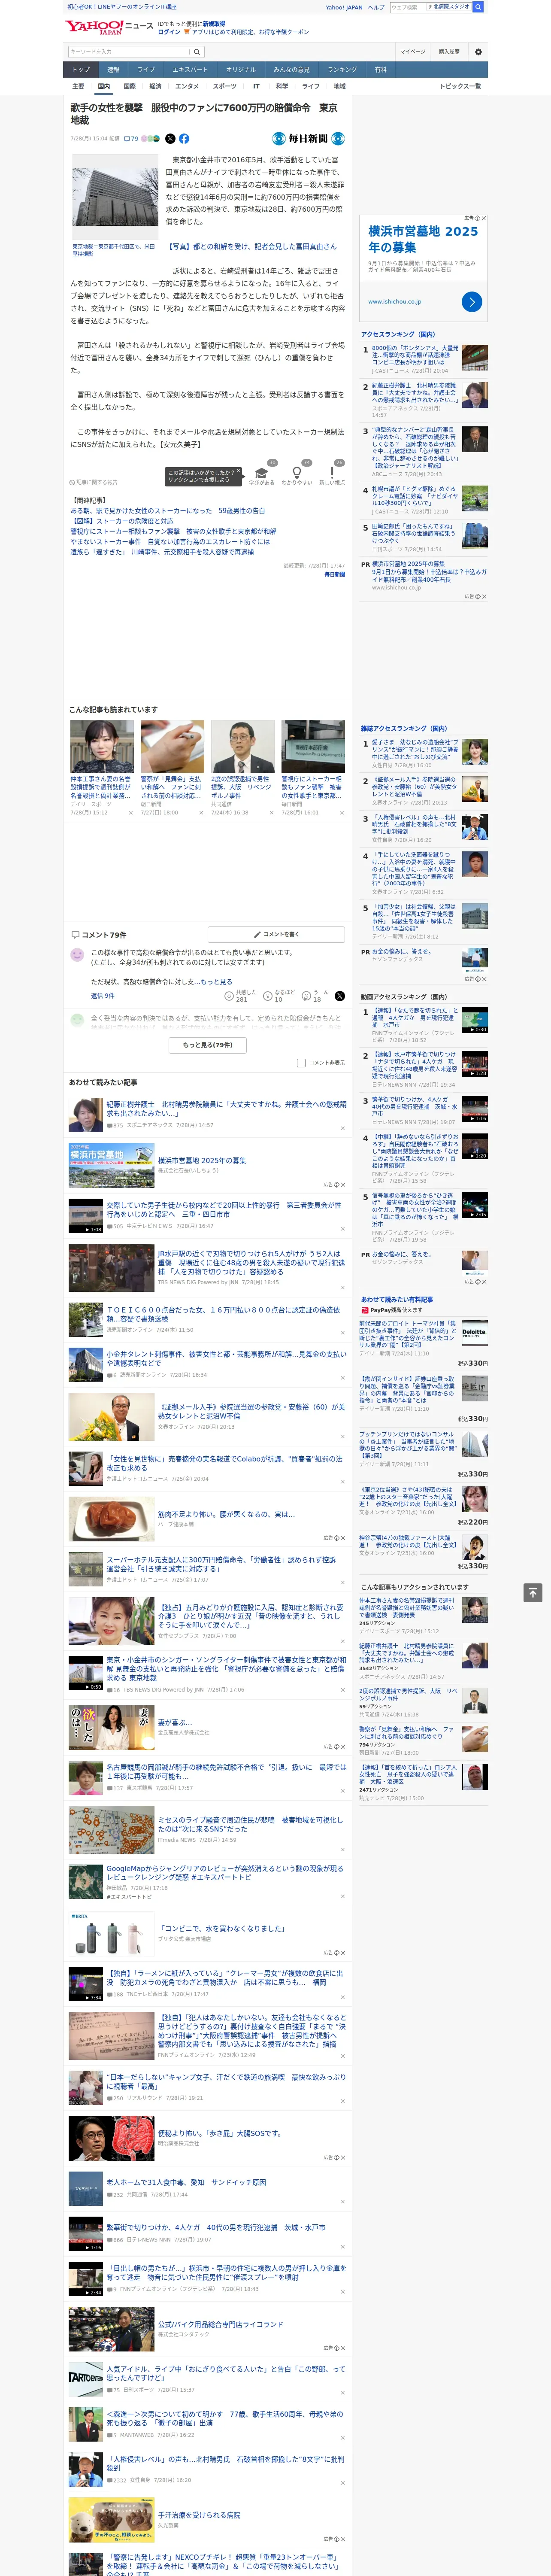Open the トピックス一覧 link
Screen dimensions: 551x2576
click(460, 86)
